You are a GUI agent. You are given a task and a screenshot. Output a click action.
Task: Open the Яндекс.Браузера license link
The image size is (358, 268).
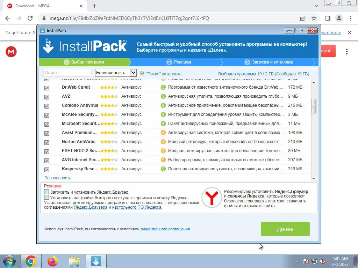[91, 207]
